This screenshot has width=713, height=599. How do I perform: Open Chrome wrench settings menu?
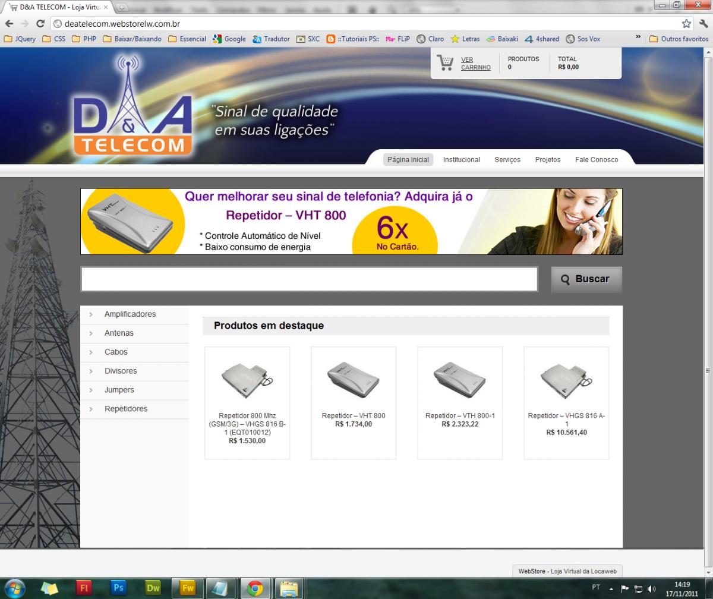click(703, 24)
